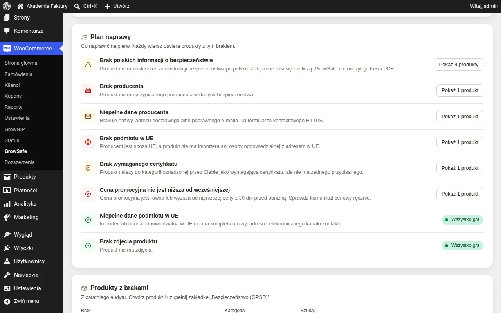Open the Witaj, admin account menu
The width and height of the screenshot is (501, 313).
point(484,6)
